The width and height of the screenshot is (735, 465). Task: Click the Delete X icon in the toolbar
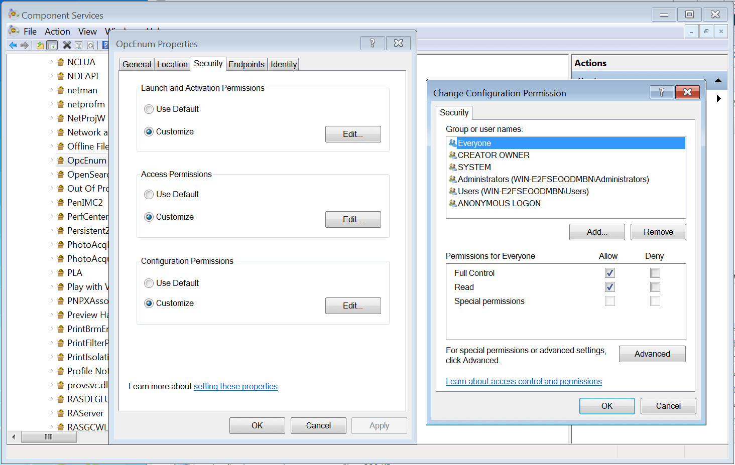tap(67, 45)
